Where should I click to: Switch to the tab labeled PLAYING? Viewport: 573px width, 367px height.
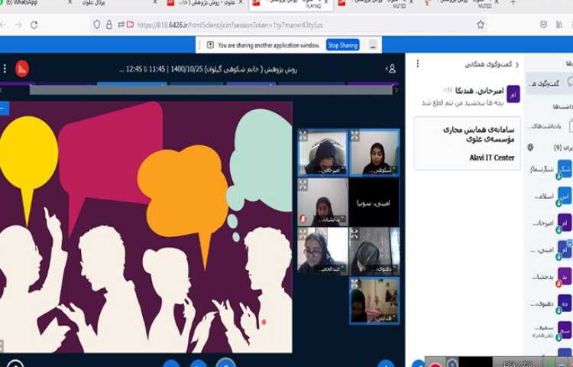click(x=290, y=4)
